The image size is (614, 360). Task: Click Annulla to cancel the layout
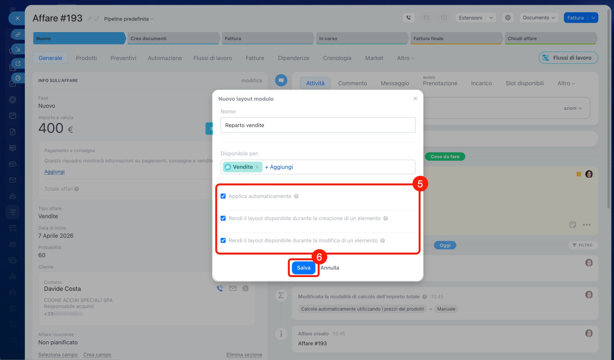[330, 268]
